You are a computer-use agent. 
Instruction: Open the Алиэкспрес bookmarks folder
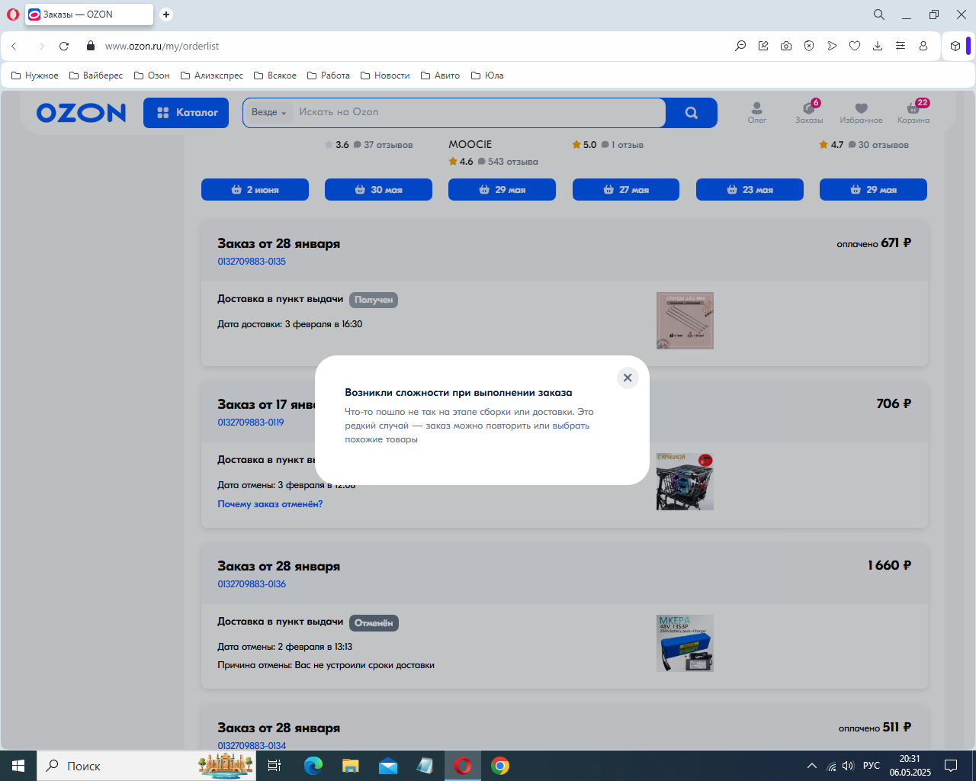point(211,76)
